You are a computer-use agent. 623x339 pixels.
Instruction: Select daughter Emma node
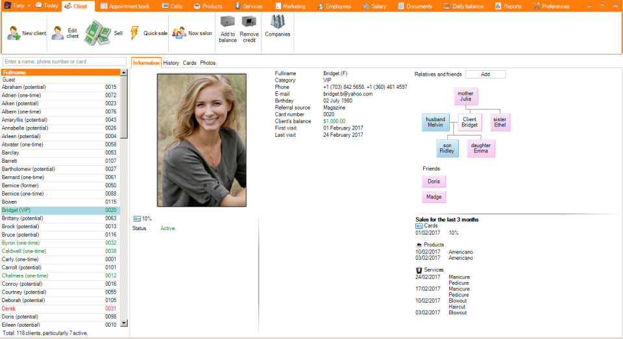coord(481,148)
